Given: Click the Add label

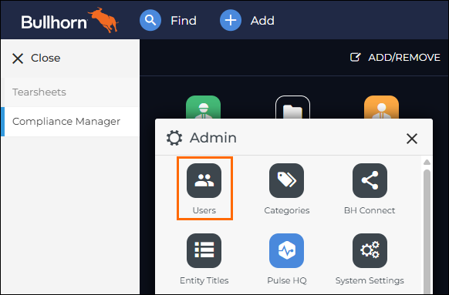Looking at the screenshot, I should click(x=262, y=21).
